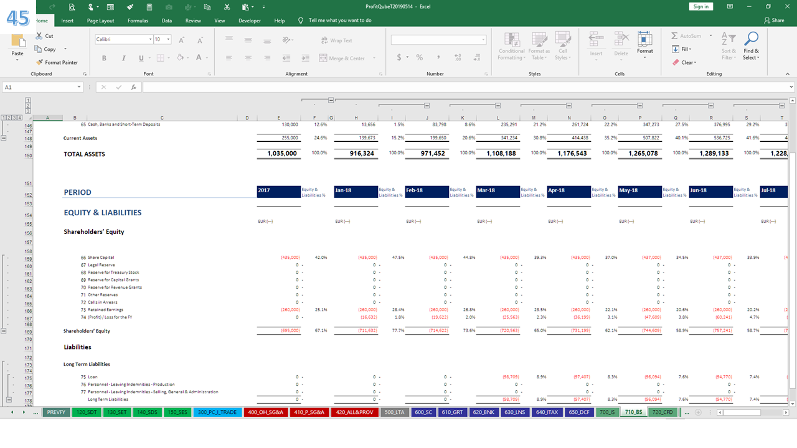Screen dimensions: 797x448
Task: Open the Calibri font name dropdown
Action: point(150,39)
